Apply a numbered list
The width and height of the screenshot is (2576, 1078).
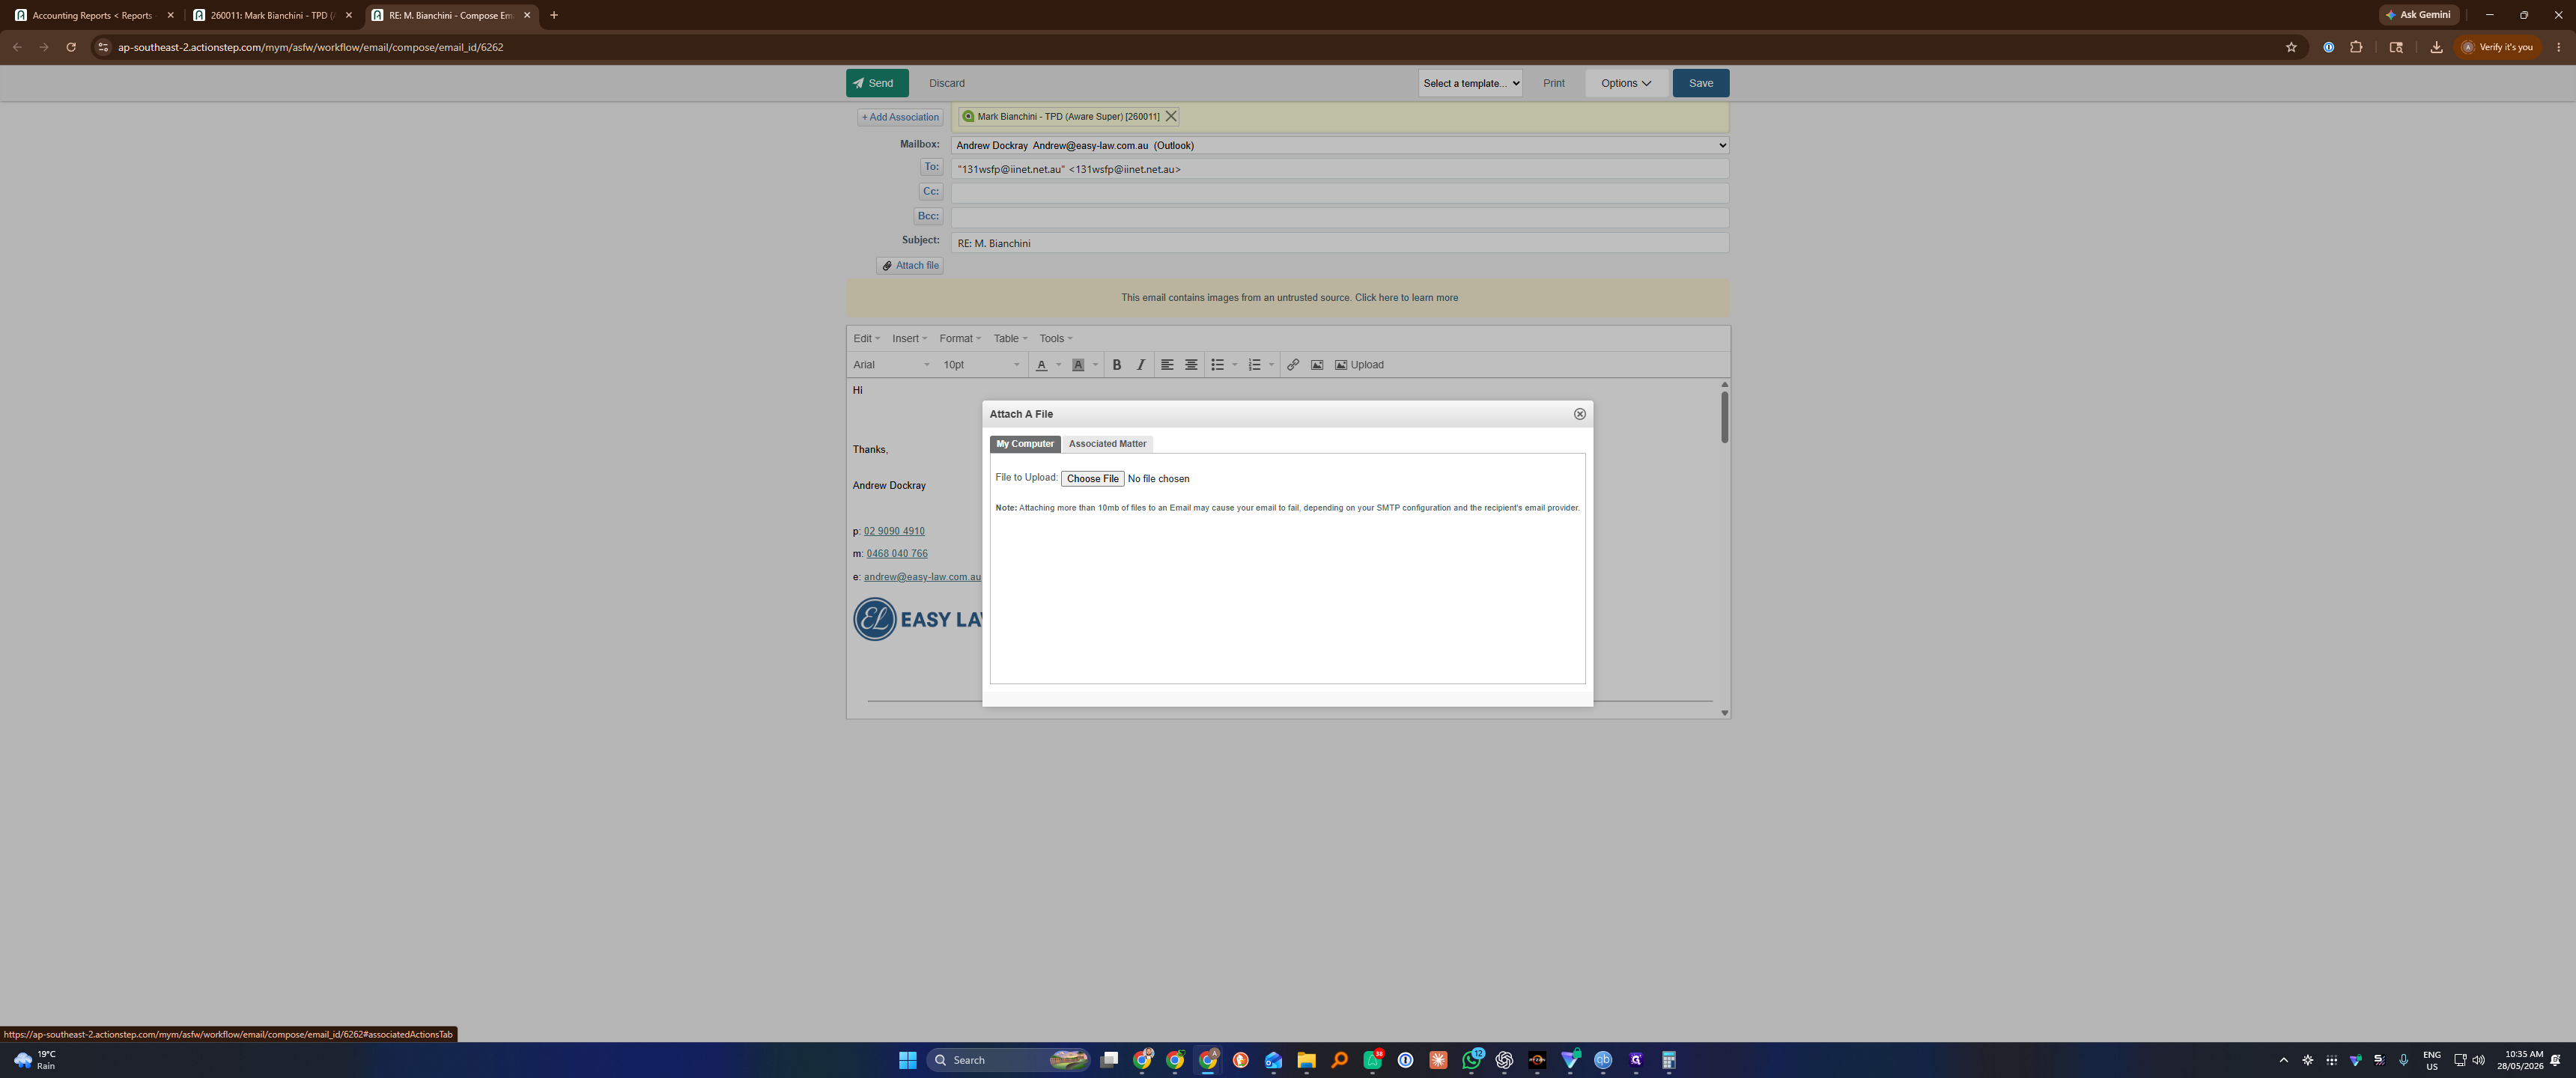coord(1254,365)
